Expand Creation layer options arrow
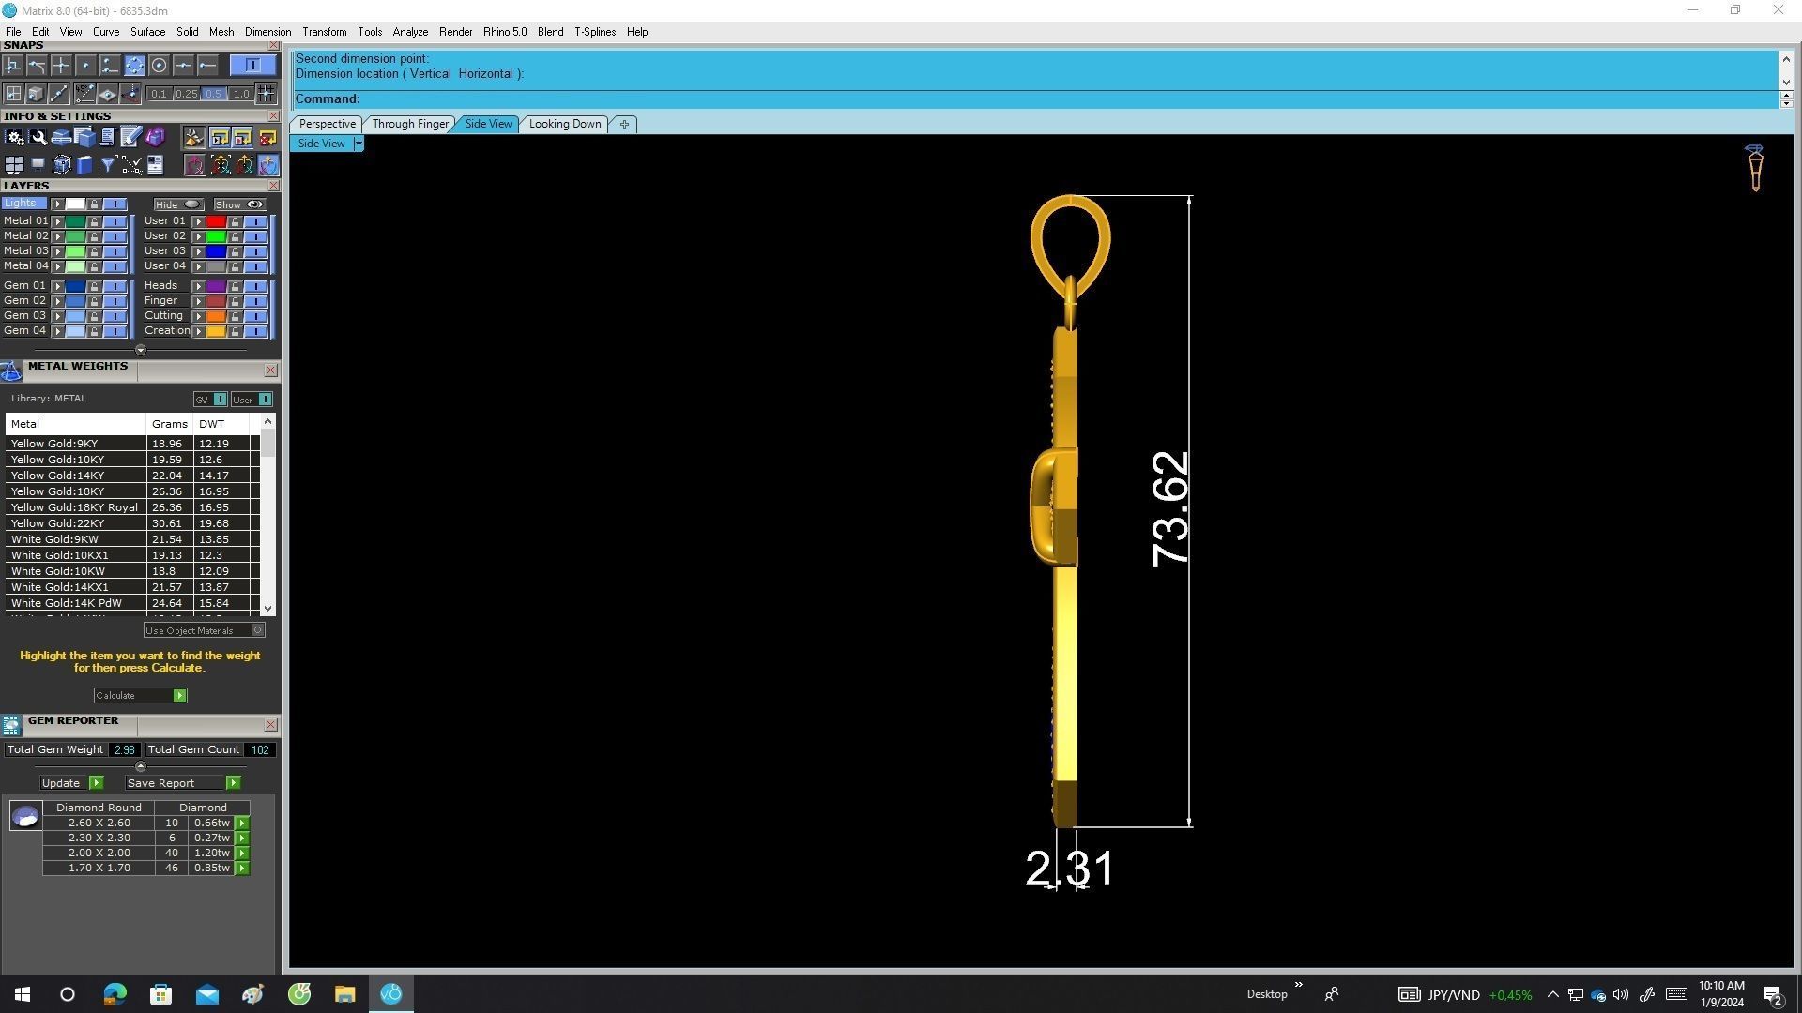 coord(198,331)
